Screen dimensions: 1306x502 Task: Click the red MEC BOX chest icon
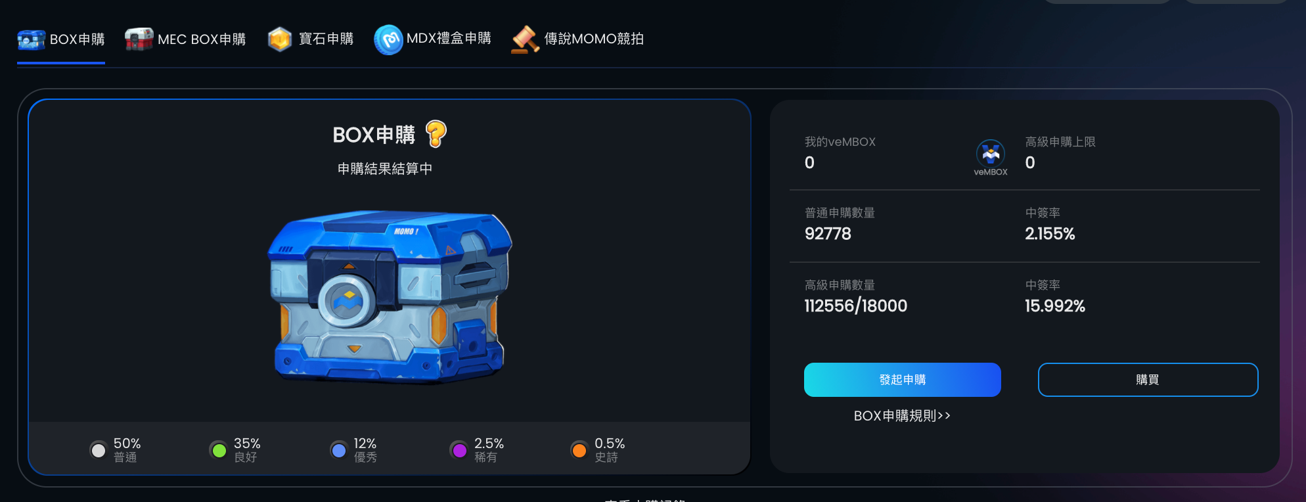pyautogui.click(x=139, y=39)
